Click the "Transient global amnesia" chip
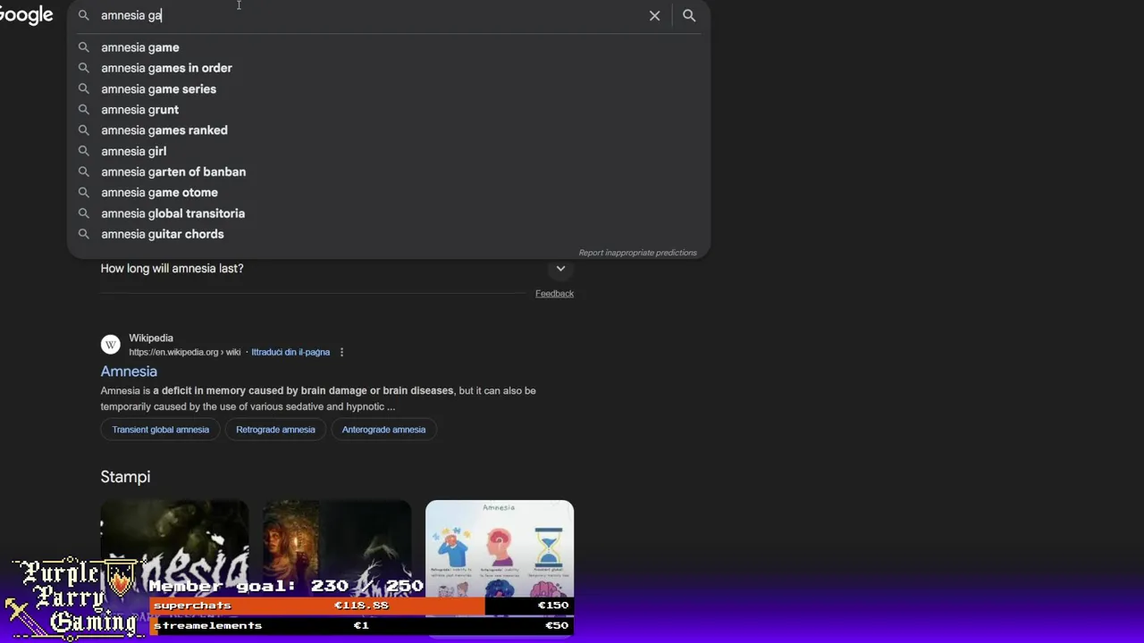Viewport: 1144px width, 643px height. (x=161, y=430)
